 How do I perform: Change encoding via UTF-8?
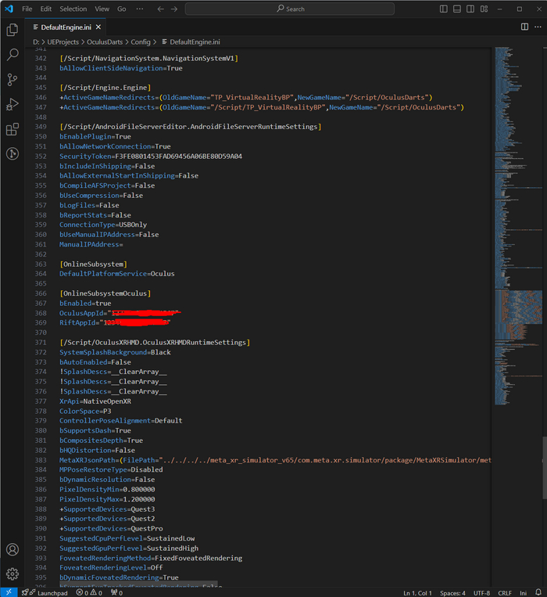coord(481,593)
